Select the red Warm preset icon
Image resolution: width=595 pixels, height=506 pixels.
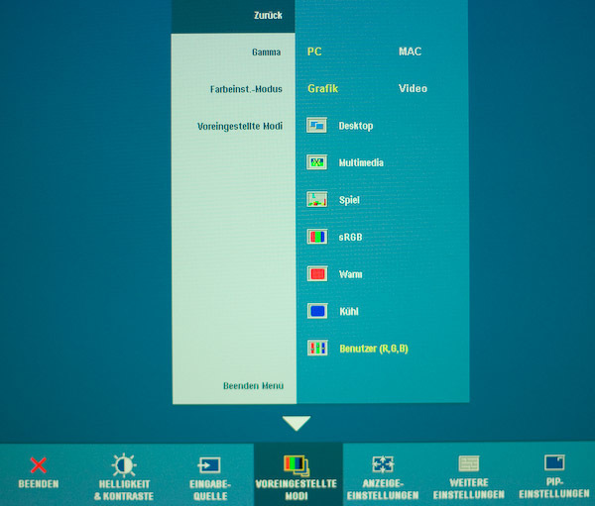(x=317, y=273)
